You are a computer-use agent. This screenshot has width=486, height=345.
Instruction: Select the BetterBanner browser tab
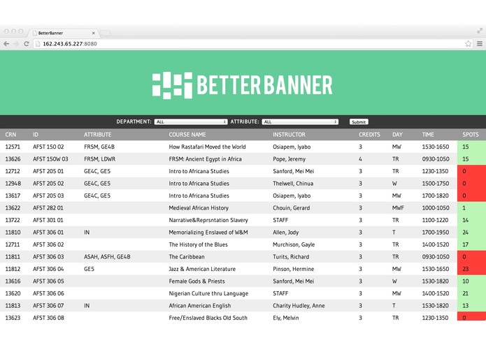[63, 33]
